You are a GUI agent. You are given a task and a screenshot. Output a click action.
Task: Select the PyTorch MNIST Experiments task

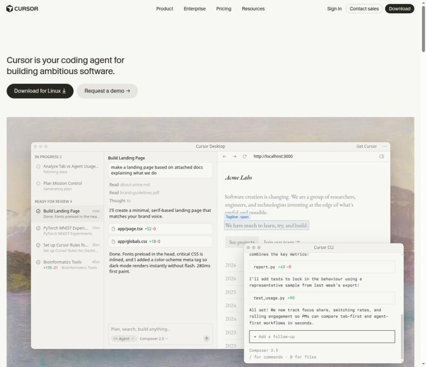pyautogui.click(x=68, y=230)
